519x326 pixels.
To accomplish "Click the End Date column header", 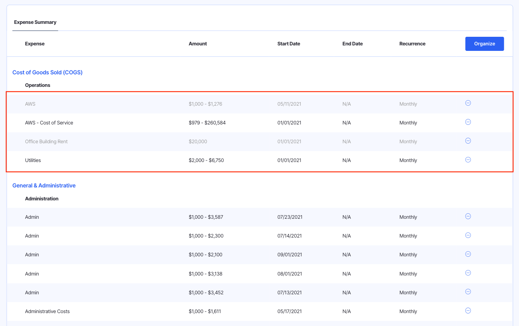I will click(x=352, y=44).
